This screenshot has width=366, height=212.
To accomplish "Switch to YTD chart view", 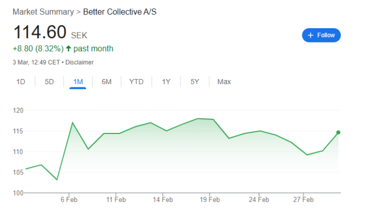I will (136, 82).
